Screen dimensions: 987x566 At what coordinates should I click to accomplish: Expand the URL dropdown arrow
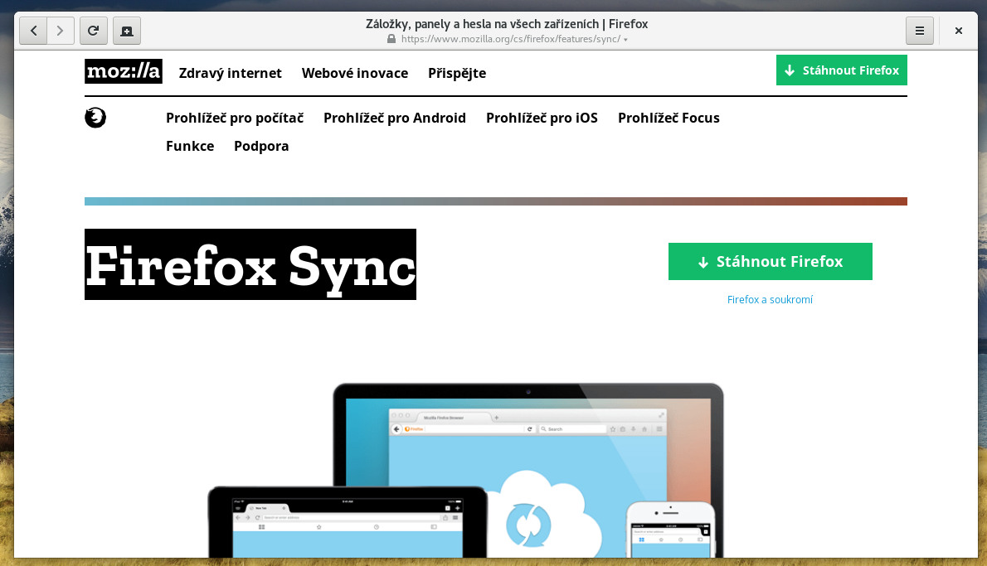click(x=625, y=40)
